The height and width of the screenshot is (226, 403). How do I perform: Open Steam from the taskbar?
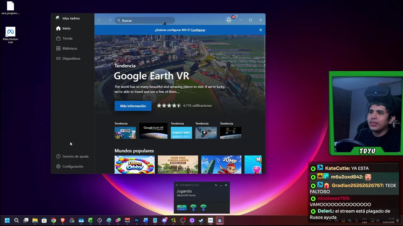click(x=201, y=220)
